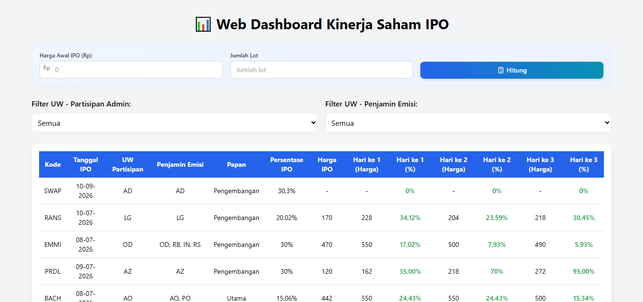643x302 pixels.
Task: Open the Filter UW Penjamin Emisi dropdown
Action: [x=468, y=123]
